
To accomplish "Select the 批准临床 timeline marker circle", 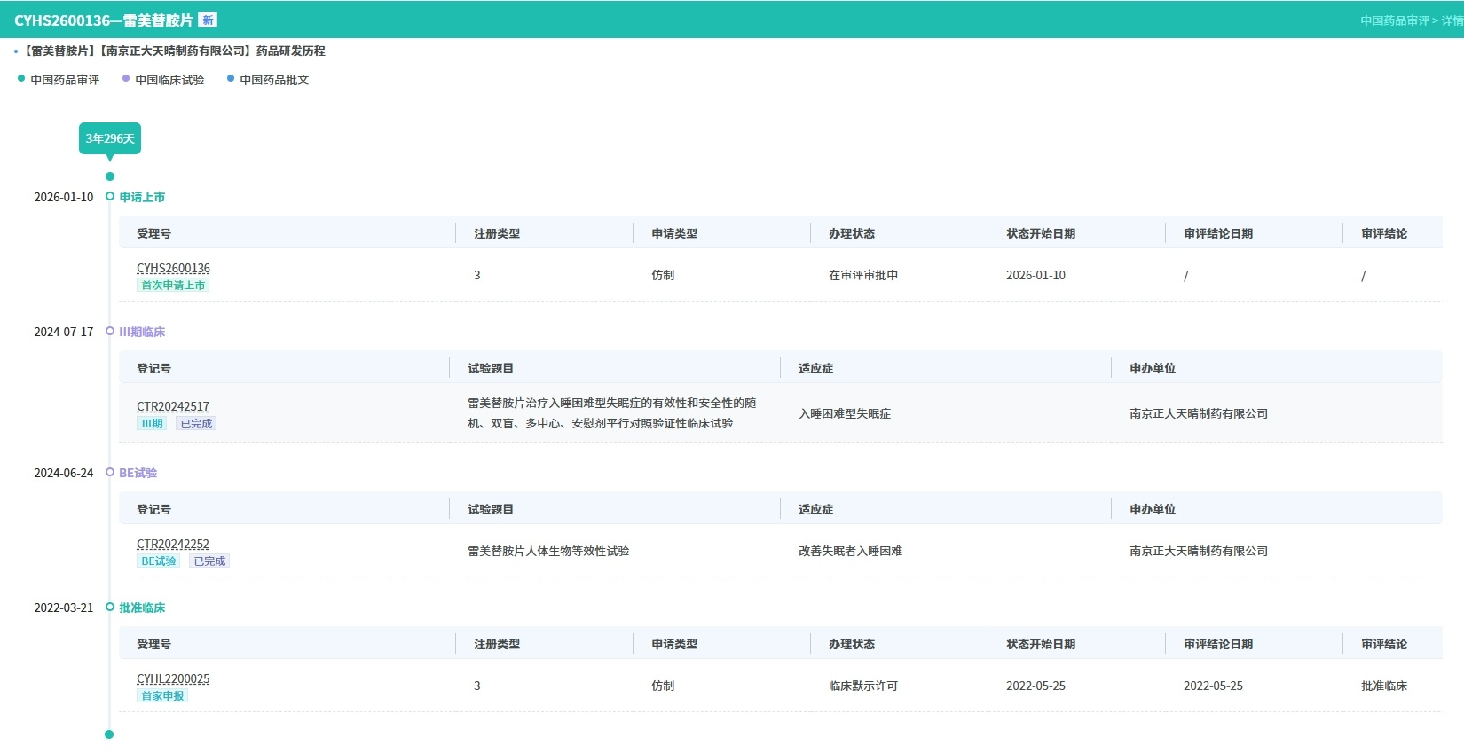I will click(x=110, y=608).
